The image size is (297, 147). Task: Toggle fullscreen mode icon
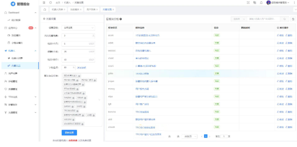(x=248, y=3)
